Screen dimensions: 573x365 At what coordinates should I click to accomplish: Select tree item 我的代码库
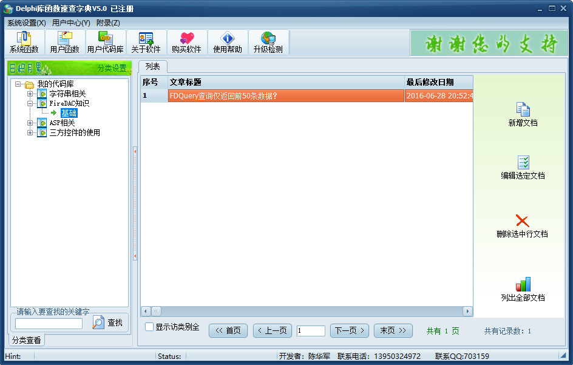pyautogui.click(x=56, y=84)
